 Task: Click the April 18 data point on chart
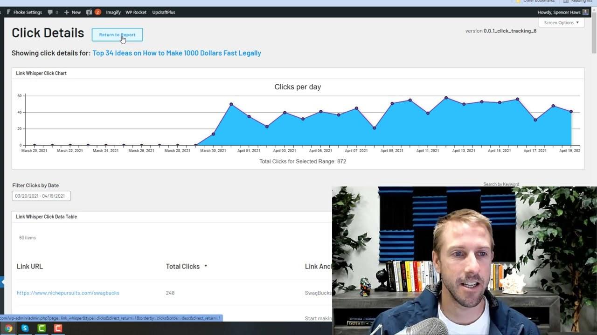tap(553, 106)
